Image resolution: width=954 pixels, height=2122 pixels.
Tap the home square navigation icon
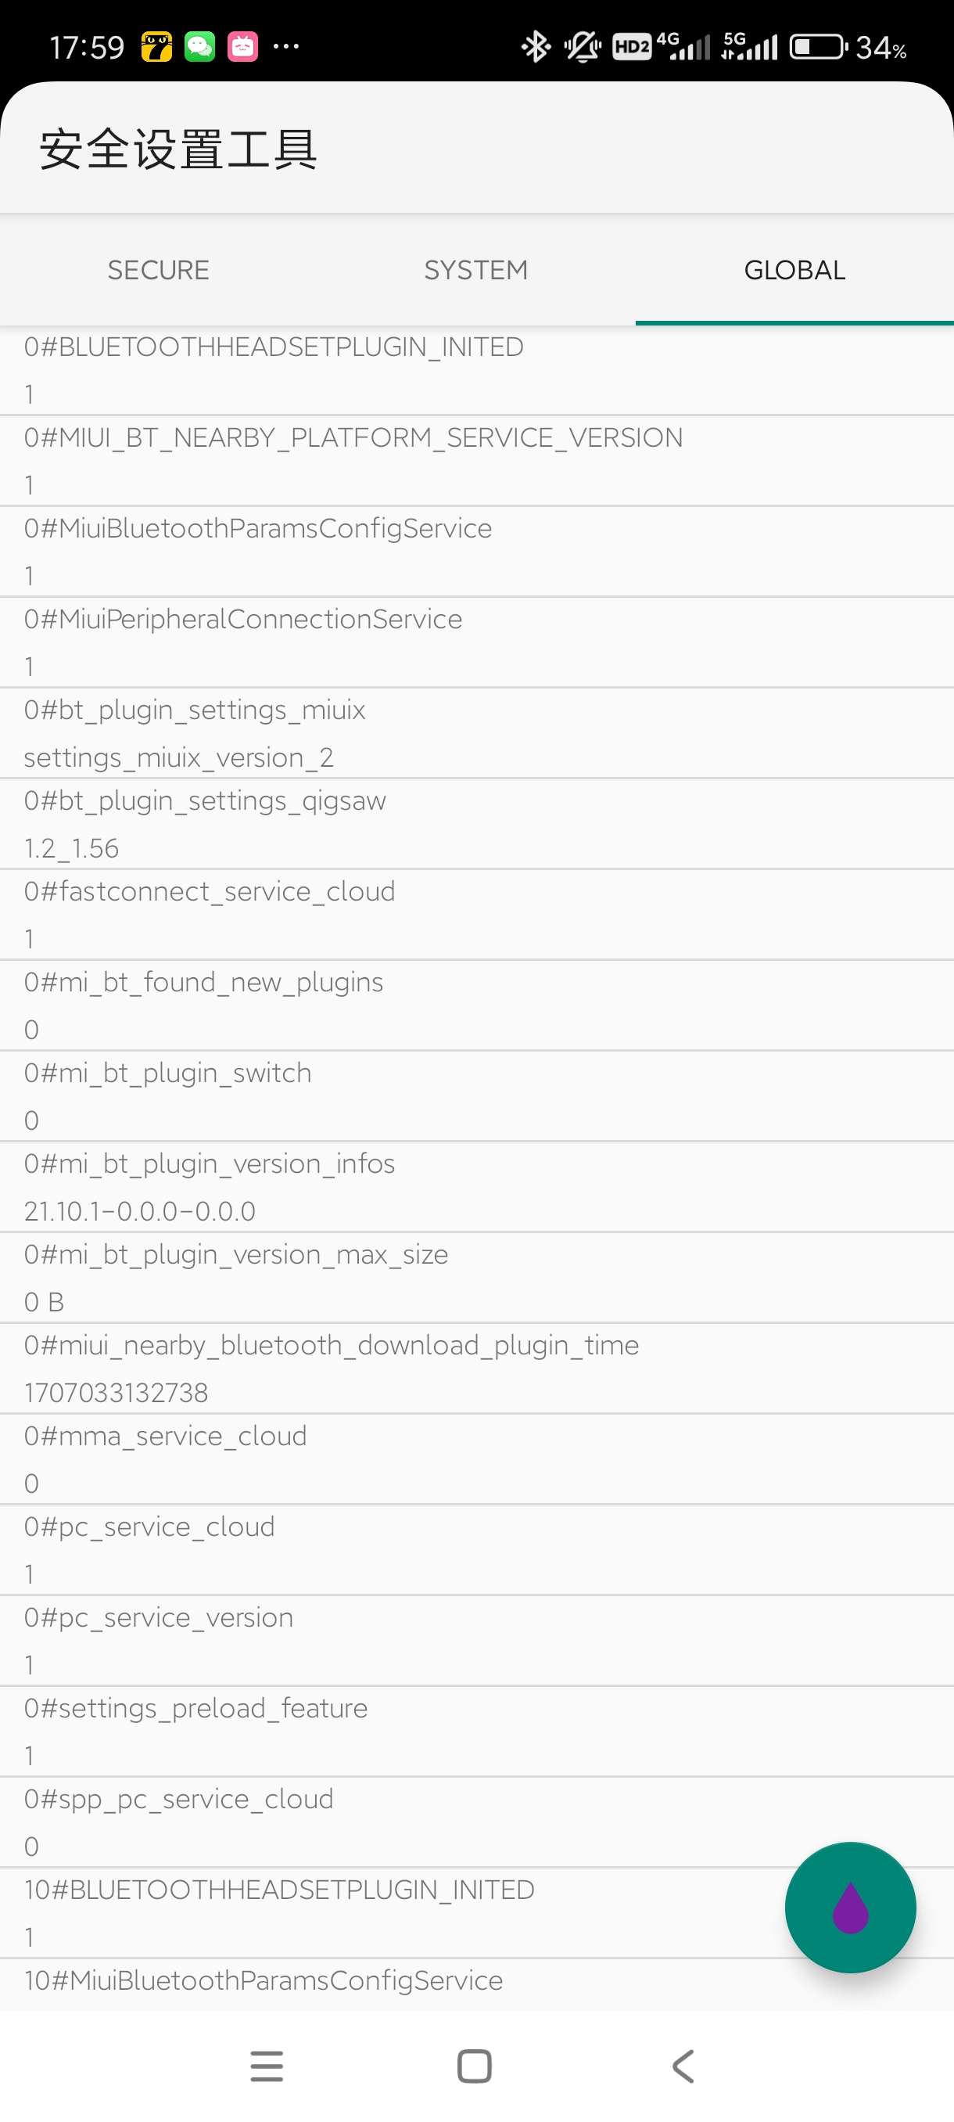coord(474,2066)
